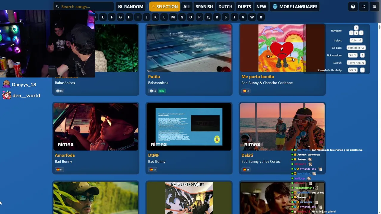This screenshot has height=214, width=381.
Task: Click the ES flag badge under DtMF
Action: click(x=153, y=170)
